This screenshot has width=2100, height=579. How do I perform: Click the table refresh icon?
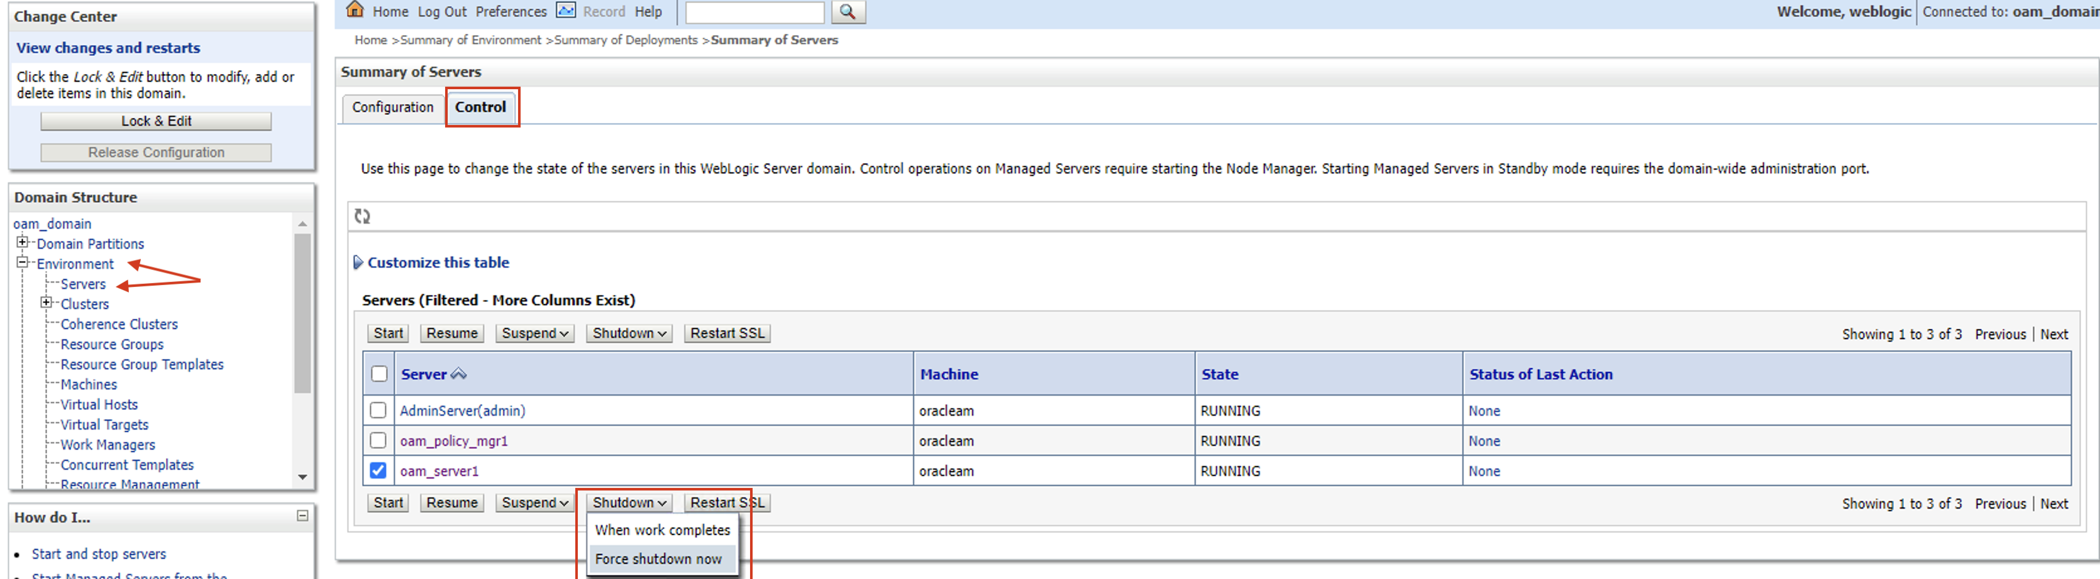point(363,217)
